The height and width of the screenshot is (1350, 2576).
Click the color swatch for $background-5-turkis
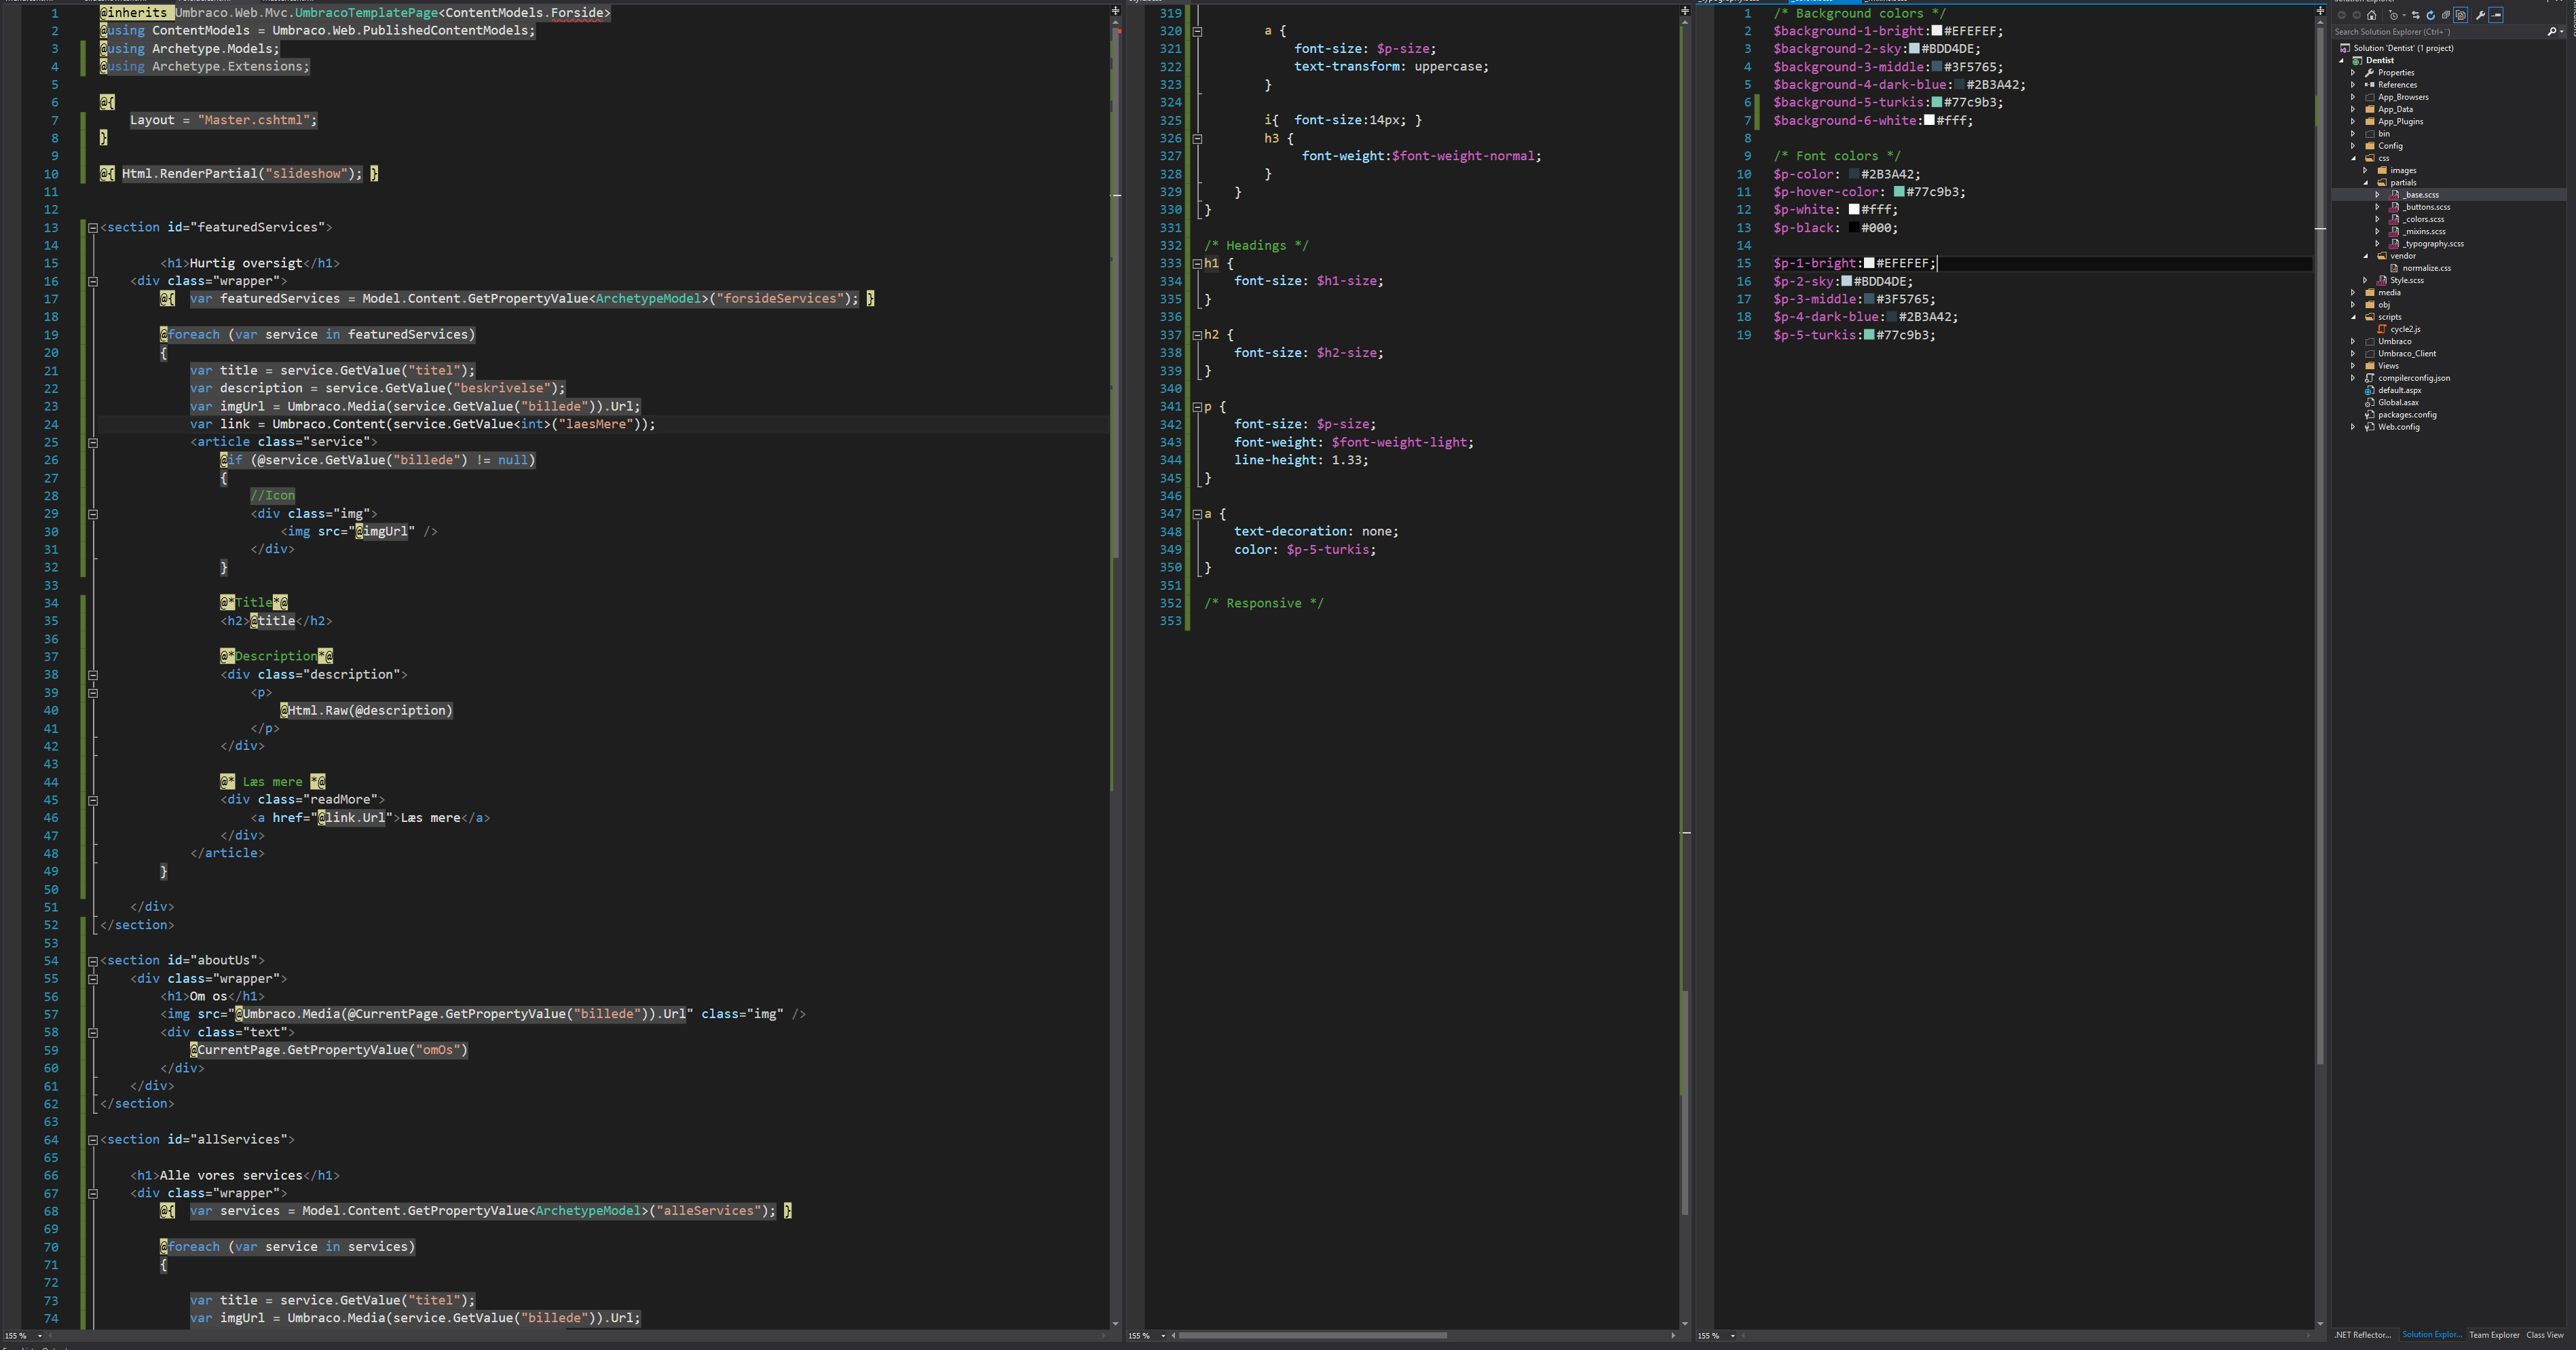click(x=1937, y=102)
